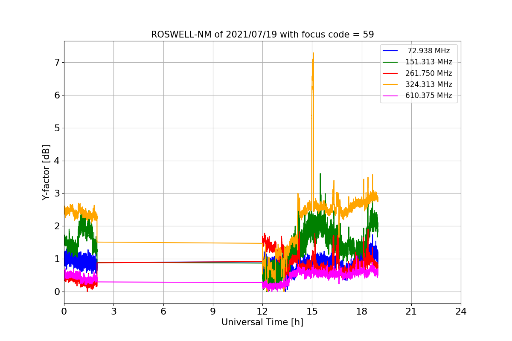
Task: Select the 610.375 MHz legend label
Action: (x=429, y=95)
